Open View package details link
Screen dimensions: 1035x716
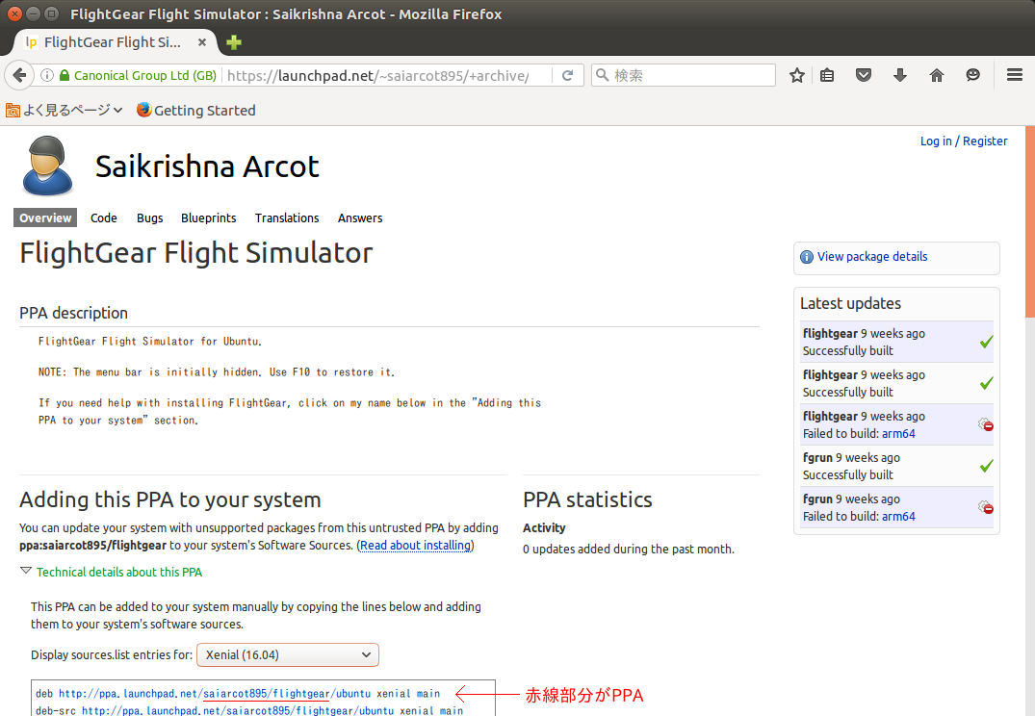coord(872,257)
